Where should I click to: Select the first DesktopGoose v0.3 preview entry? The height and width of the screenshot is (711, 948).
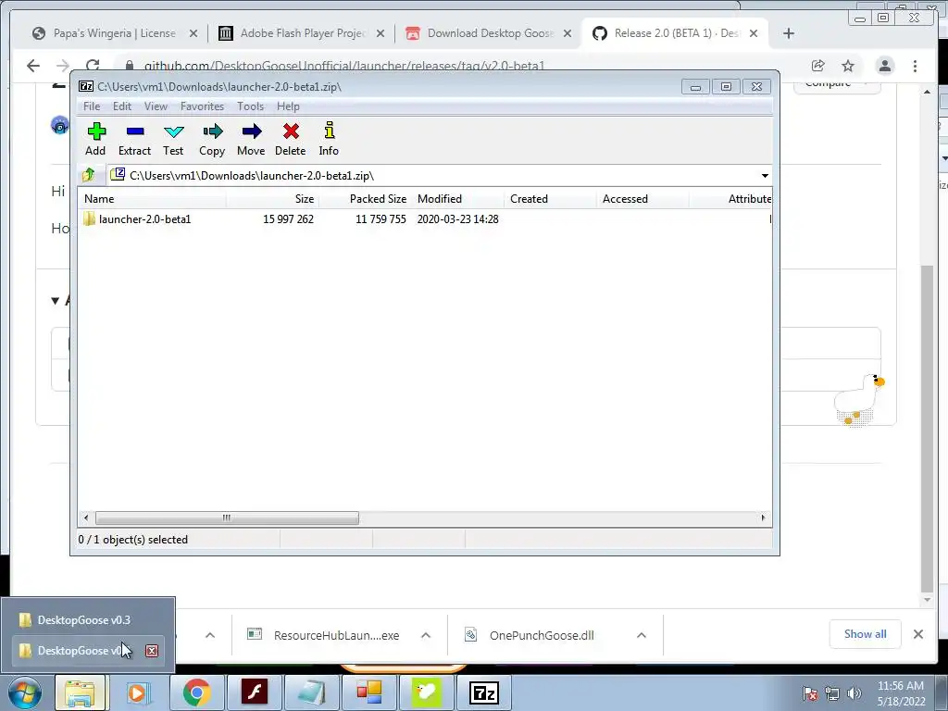click(84, 620)
